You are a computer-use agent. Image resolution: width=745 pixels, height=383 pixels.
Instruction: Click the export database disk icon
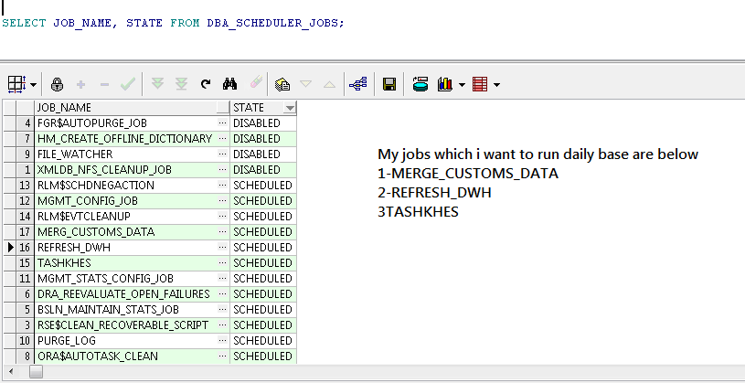[x=420, y=84]
